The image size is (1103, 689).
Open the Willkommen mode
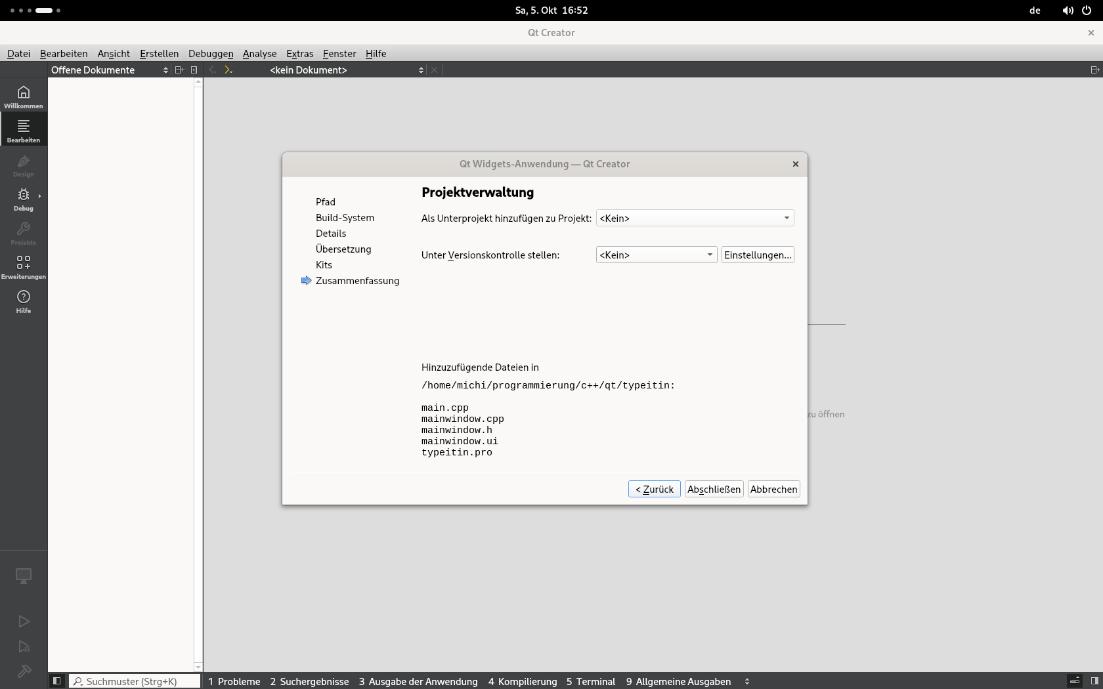24,96
